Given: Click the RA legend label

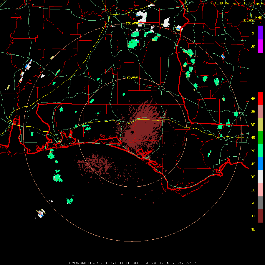Looking at the screenshot, I should click(x=253, y=151).
